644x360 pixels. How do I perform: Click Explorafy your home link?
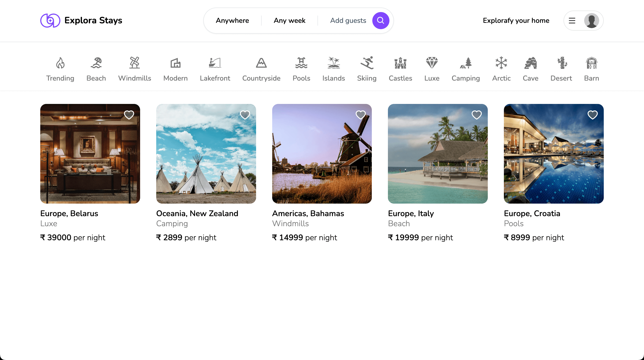tap(516, 21)
